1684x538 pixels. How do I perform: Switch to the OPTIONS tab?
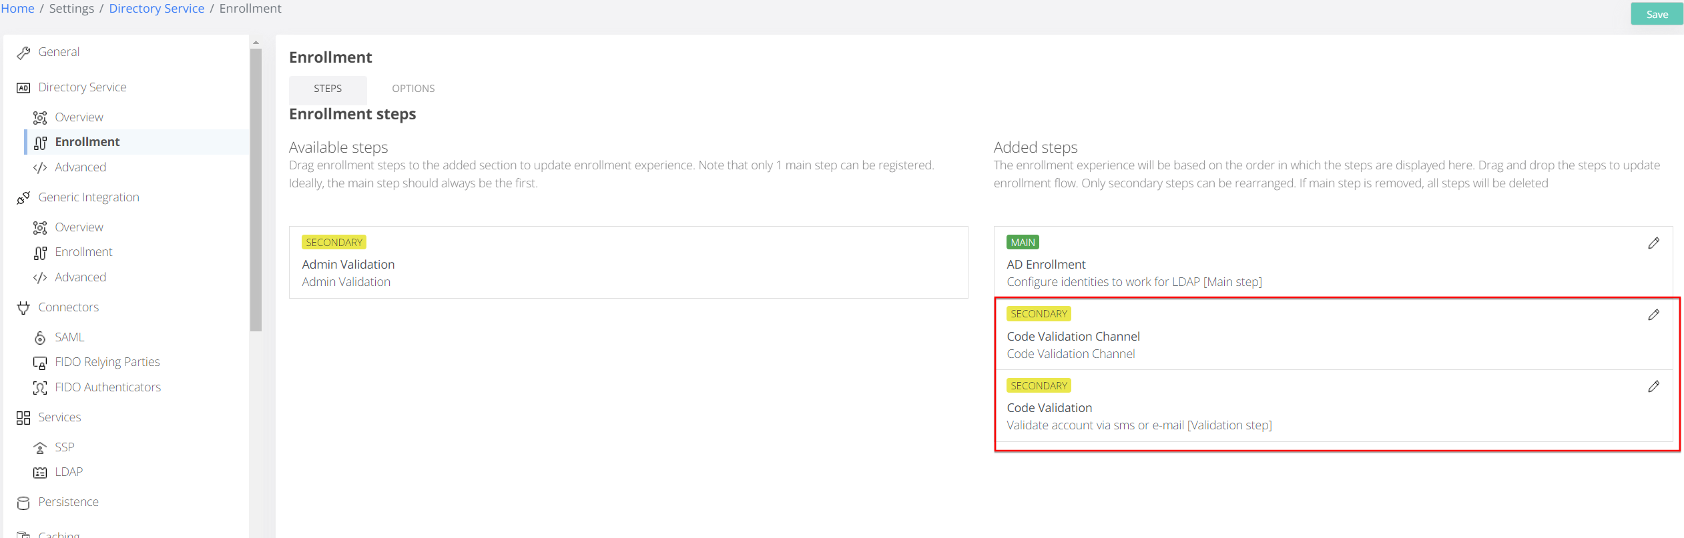coord(412,89)
